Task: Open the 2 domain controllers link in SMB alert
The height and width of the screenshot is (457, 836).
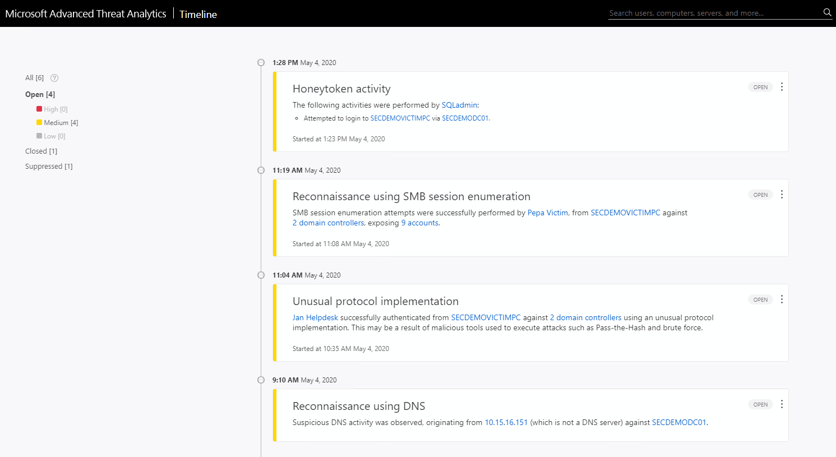Action: pos(328,223)
